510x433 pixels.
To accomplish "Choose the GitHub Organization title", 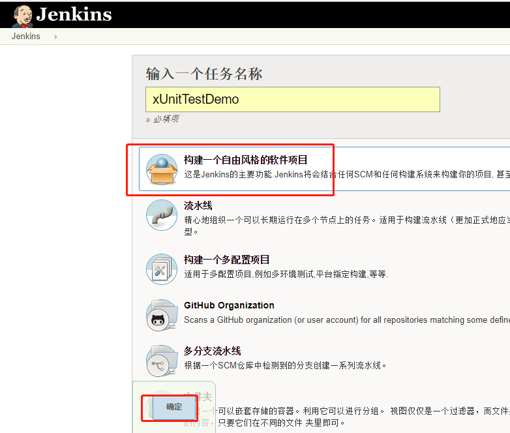I will (x=229, y=305).
